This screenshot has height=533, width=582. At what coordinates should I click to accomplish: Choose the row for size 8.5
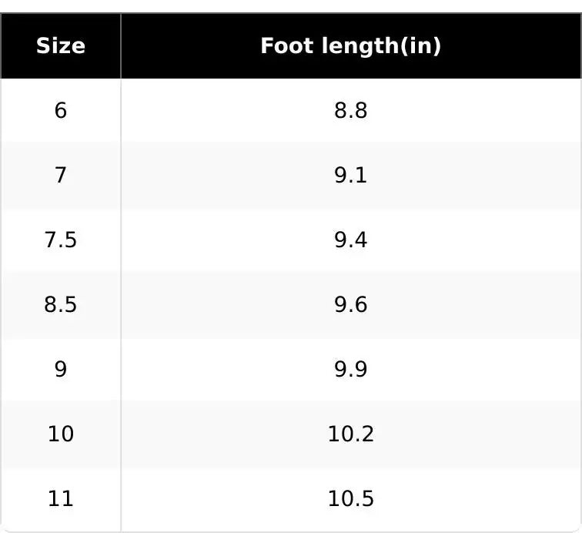[291, 304]
